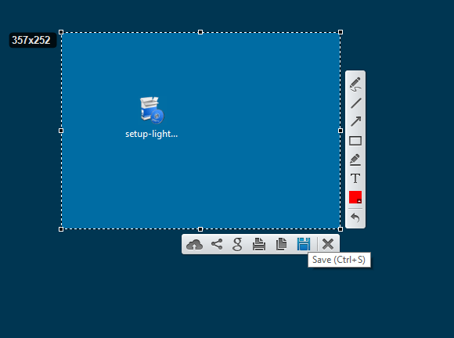Viewport: 454px width, 338px height.
Task: Click the setup-light installer desktop icon
Action: (x=152, y=117)
